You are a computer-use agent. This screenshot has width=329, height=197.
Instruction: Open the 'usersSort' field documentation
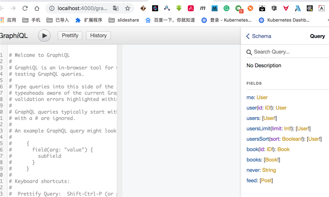tap(258, 139)
